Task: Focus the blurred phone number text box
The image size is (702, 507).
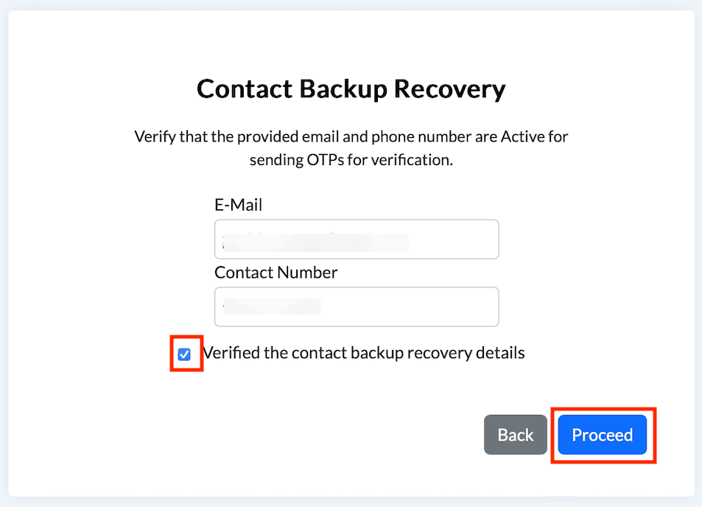Action: click(x=357, y=307)
